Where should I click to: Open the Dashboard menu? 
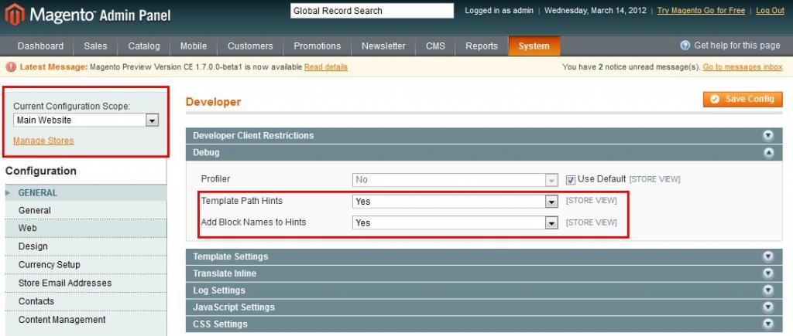point(40,46)
